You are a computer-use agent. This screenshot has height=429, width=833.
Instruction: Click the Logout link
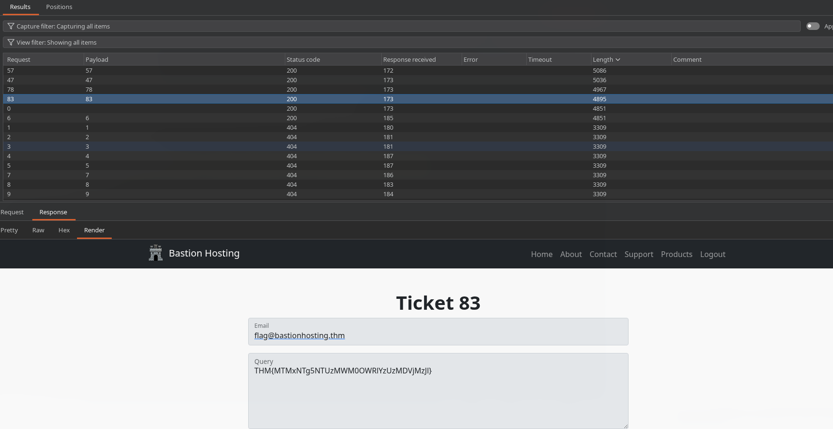pos(713,254)
